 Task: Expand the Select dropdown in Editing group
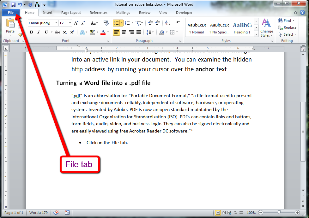pos(287,34)
